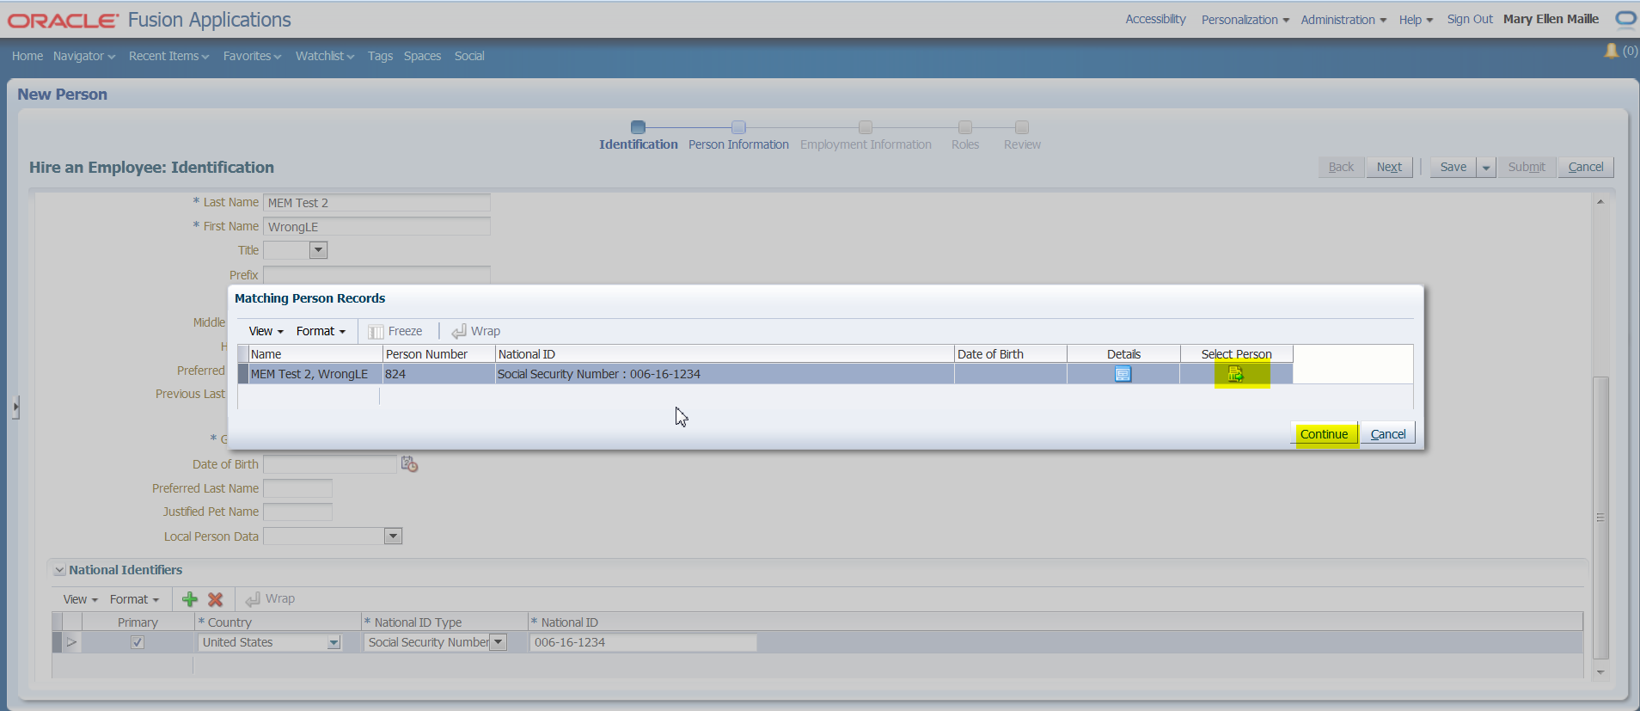Open the Date of Birth calendar picker

(409, 464)
